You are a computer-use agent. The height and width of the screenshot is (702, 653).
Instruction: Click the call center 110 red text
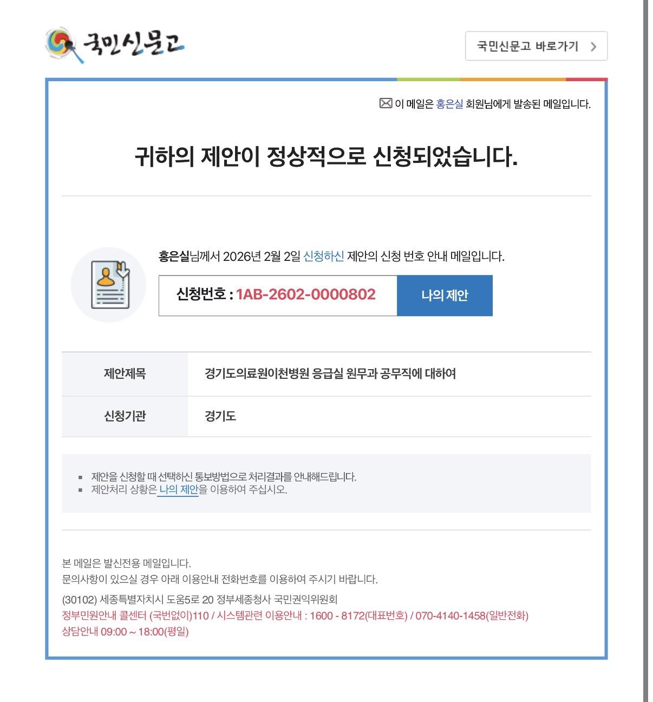pyautogui.click(x=135, y=616)
